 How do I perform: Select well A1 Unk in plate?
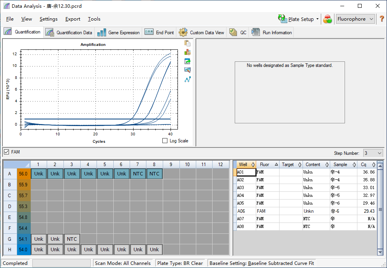39,173
